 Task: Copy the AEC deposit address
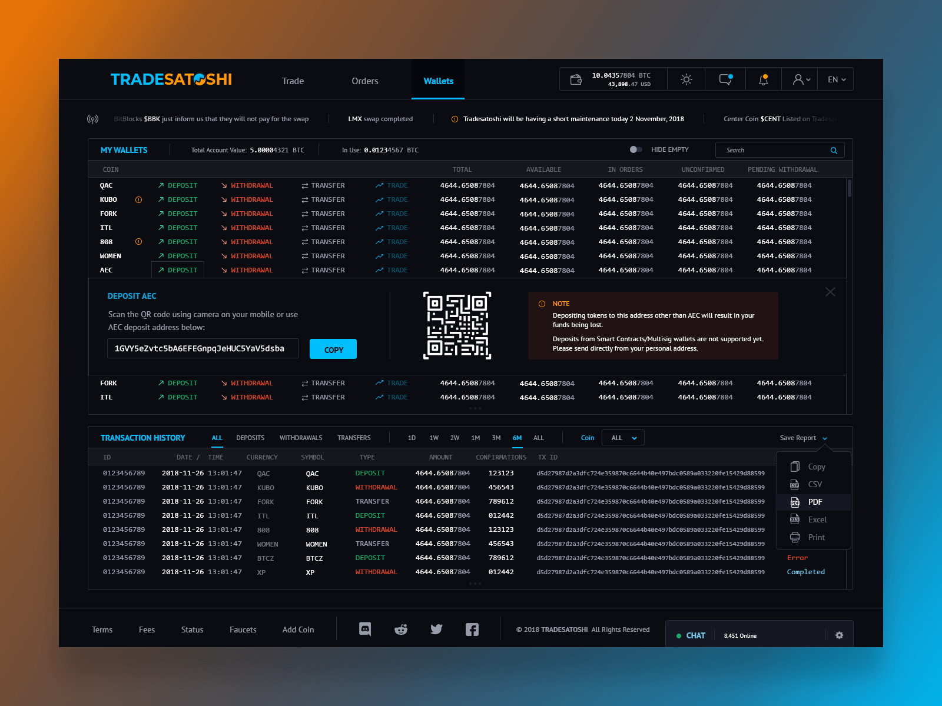(333, 349)
